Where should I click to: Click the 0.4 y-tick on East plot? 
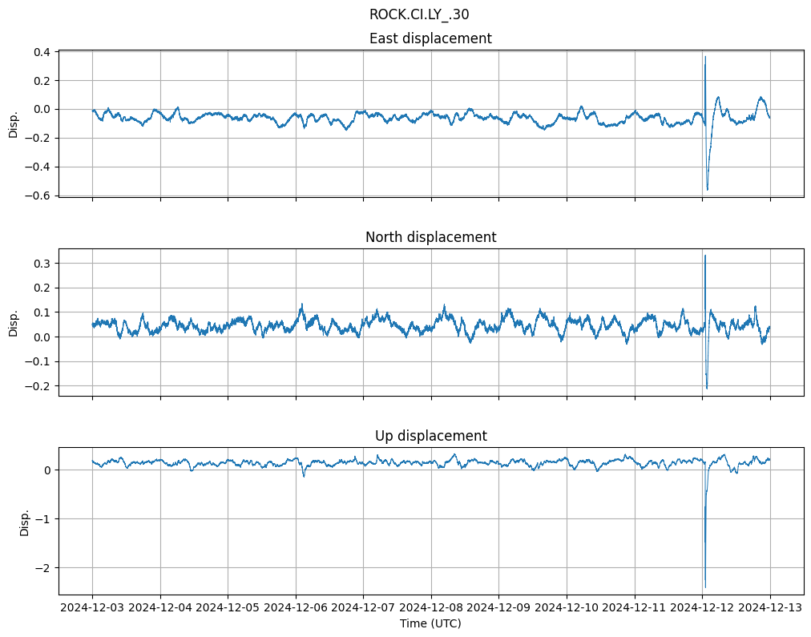[41, 52]
